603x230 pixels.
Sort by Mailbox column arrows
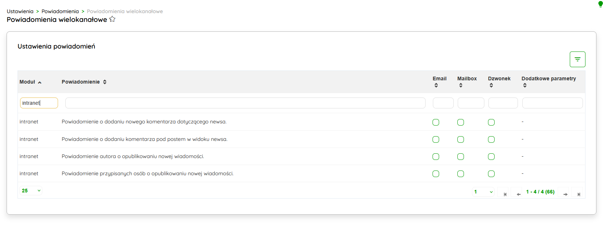coord(461,85)
